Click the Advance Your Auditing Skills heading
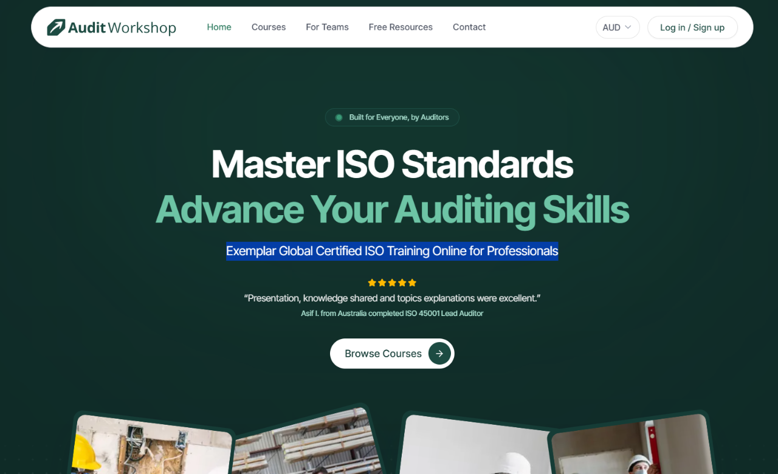 392,210
